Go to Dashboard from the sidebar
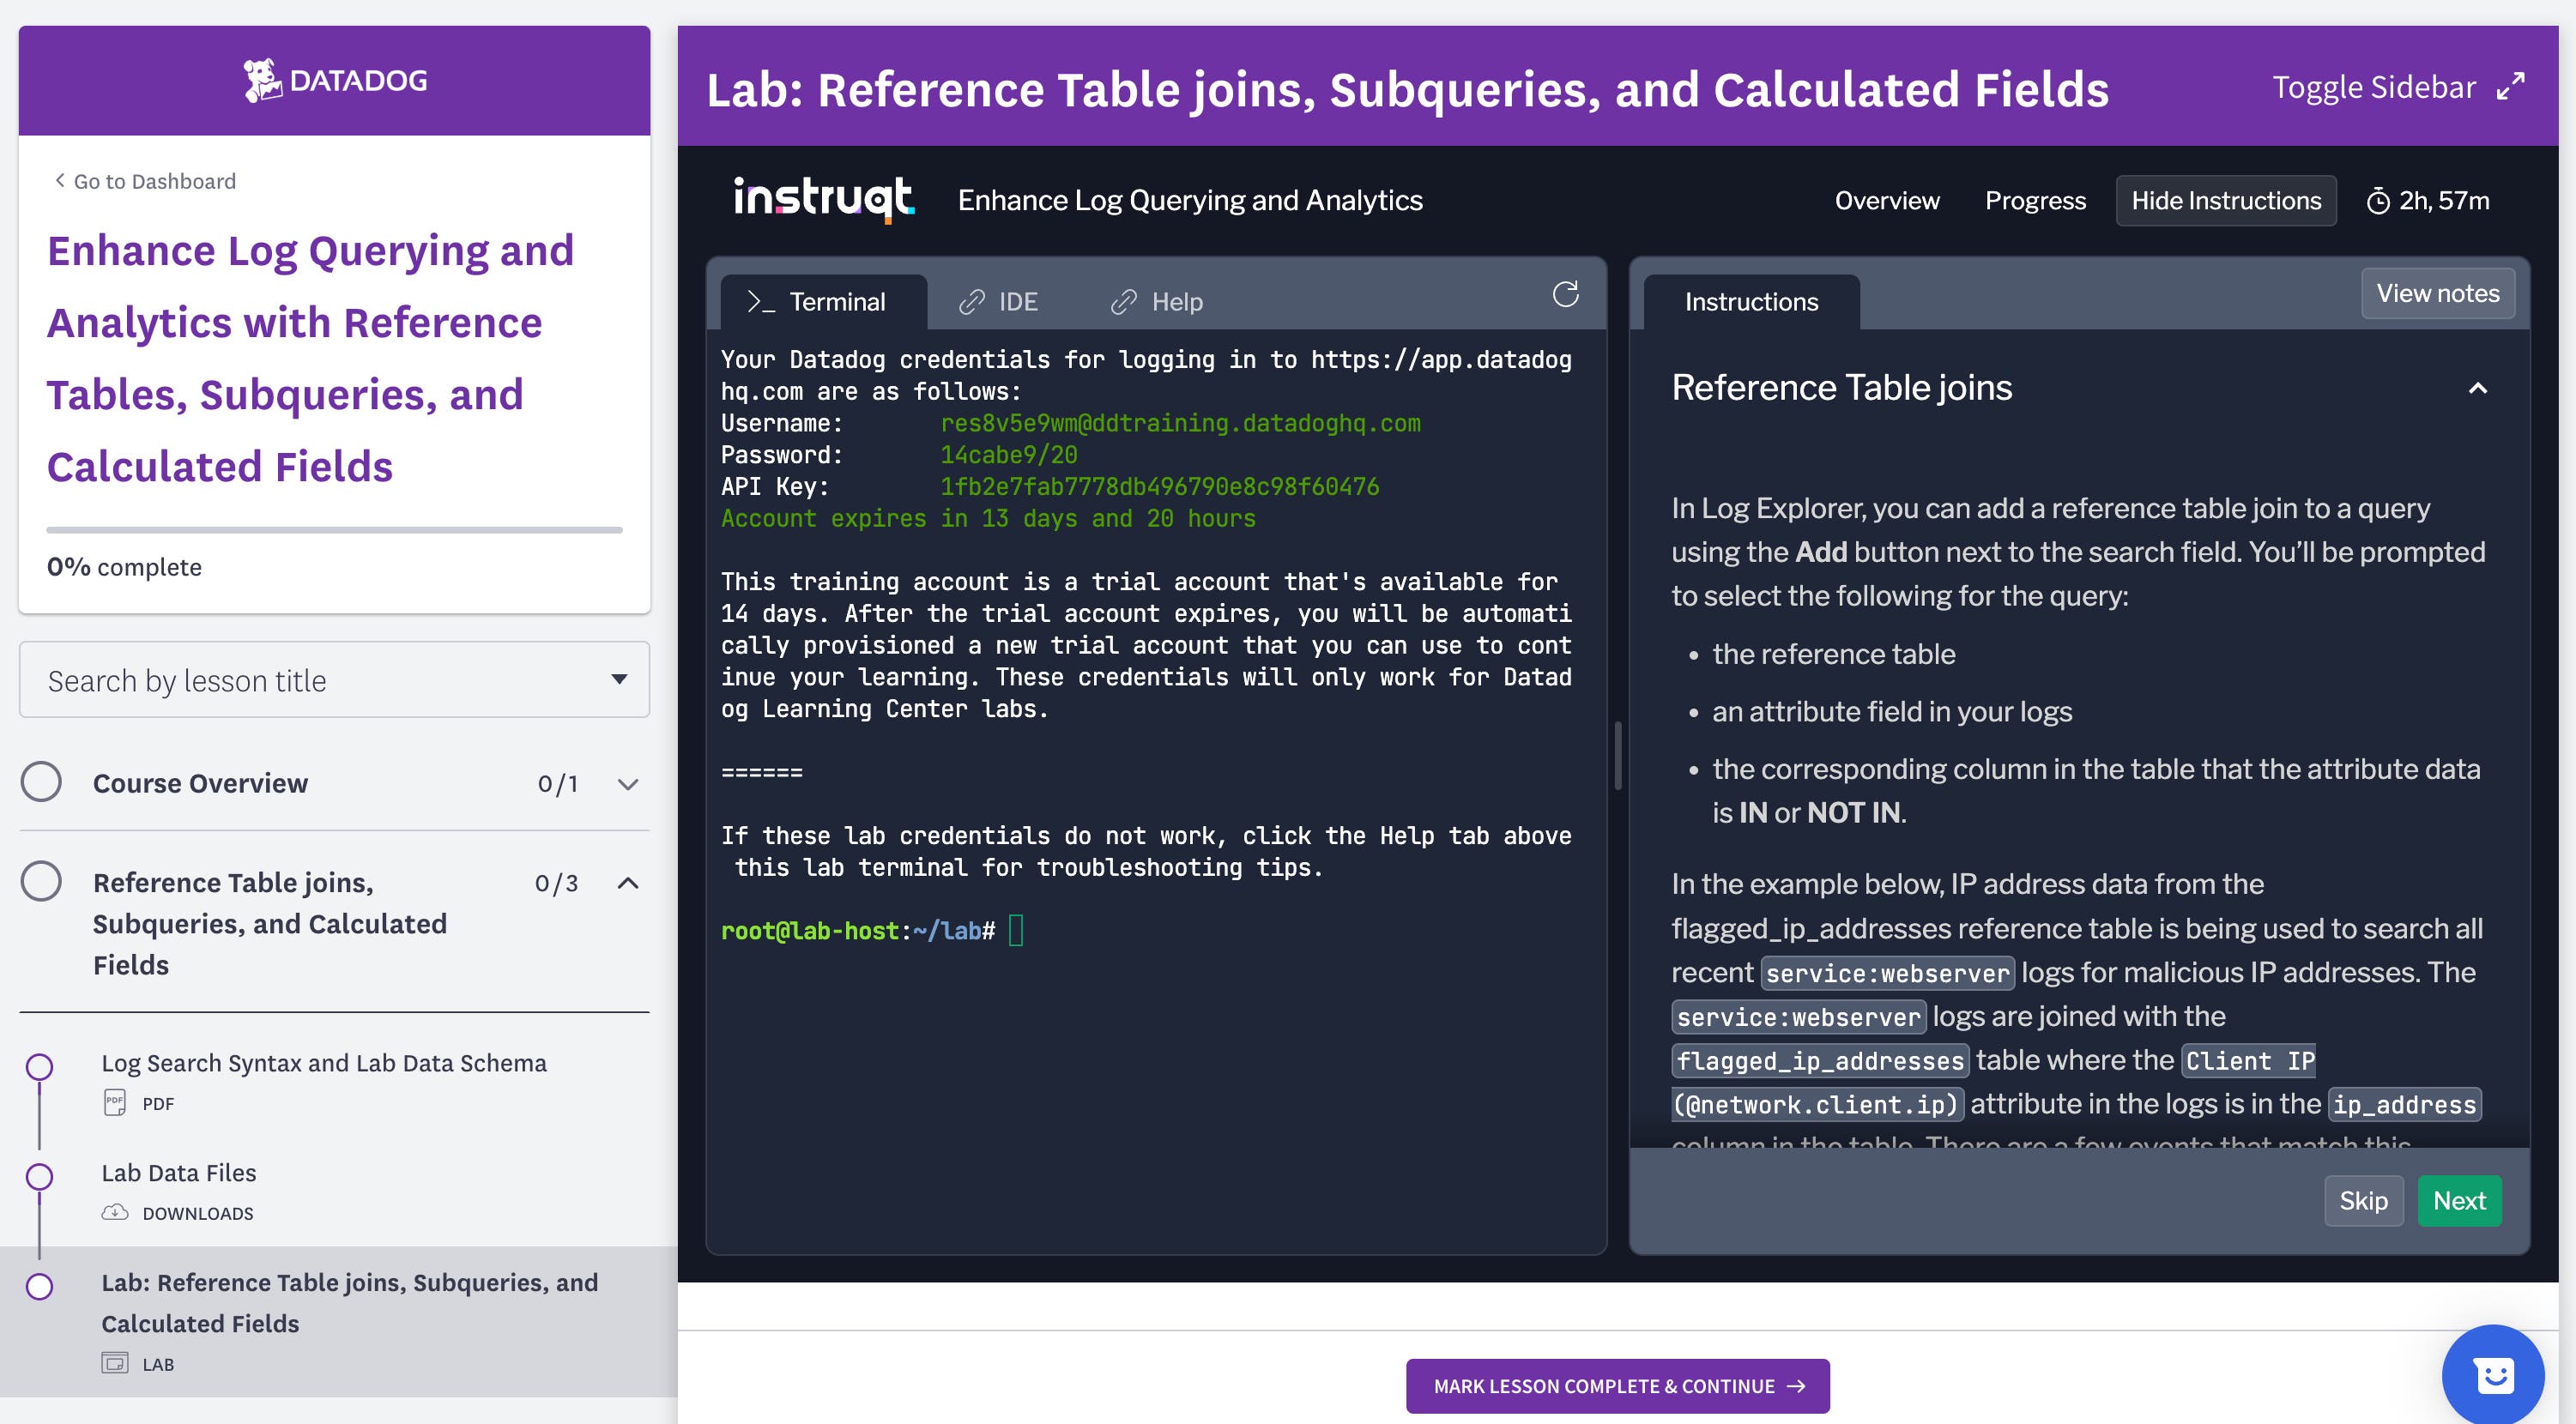The image size is (2576, 1424). (143, 181)
